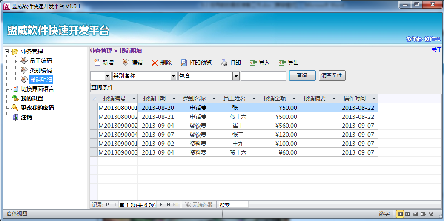The width and height of the screenshot is (444, 221).
Task: Open 报销金额 column filter arrow
Action: click(x=294, y=99)
